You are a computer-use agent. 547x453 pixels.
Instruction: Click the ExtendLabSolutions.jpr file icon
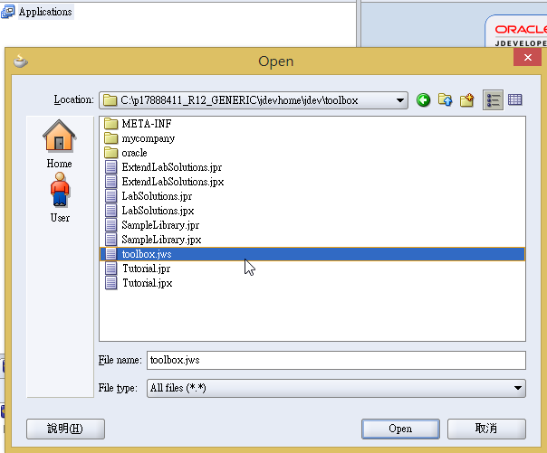click(110, 167)
